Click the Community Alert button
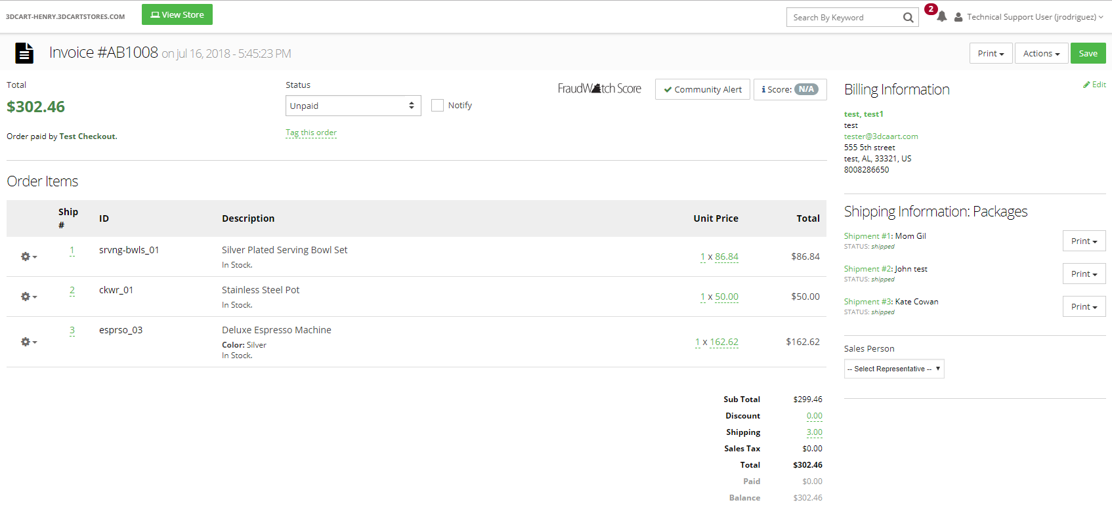1112x513 pixels. [x=702, y=89]
